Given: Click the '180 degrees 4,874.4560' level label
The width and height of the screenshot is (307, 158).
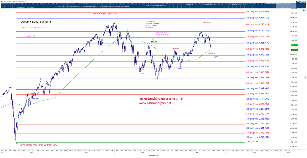Looking at the screenshot, I should point(257,18).
